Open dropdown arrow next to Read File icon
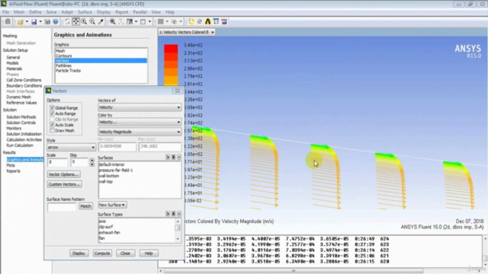Image resolution: width=488 pixels, height=274 pixels. click(x=27, y=22)
